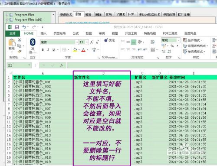The width and height of the screenshot is (217, 166).
Task: Click the Format Painter brush icon
Action: pyautogui.click(x=20, y=51)
